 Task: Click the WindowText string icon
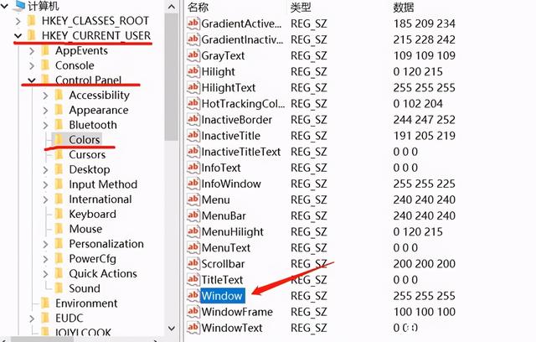(x=193, y=328)
